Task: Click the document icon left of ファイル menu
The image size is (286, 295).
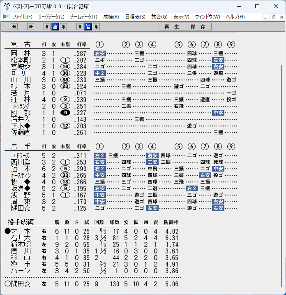Action: click(x=7, y=17)
